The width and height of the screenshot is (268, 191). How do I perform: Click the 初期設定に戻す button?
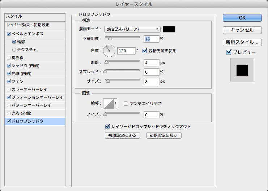pos(164,135)
